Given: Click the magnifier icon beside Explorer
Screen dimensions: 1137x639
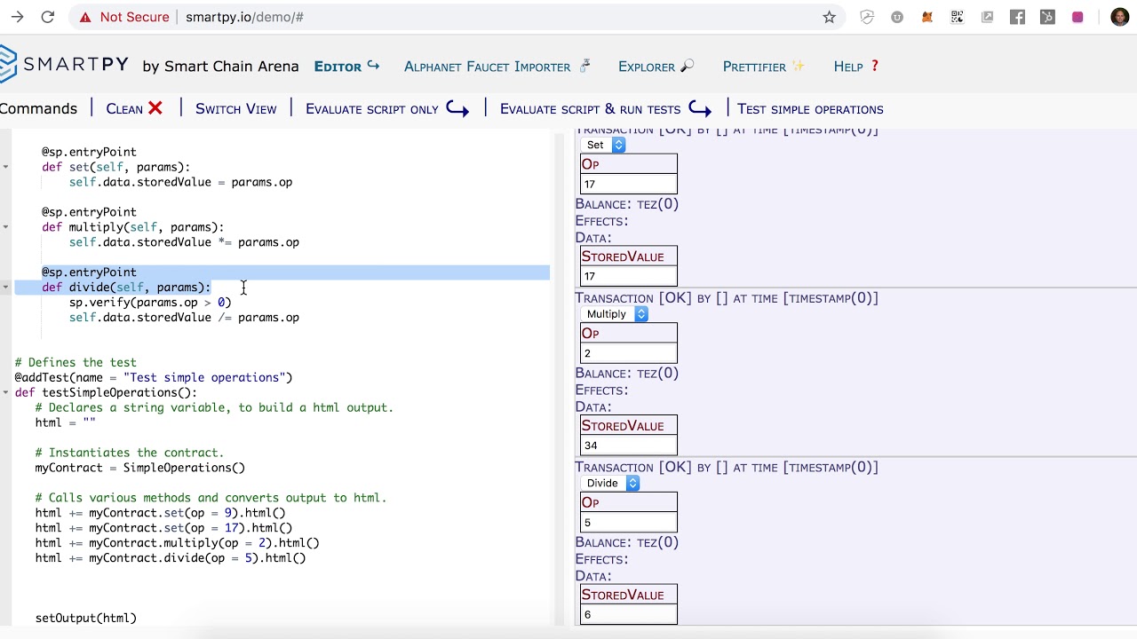Looking at the screenshot, I should (x=687, y=66).
